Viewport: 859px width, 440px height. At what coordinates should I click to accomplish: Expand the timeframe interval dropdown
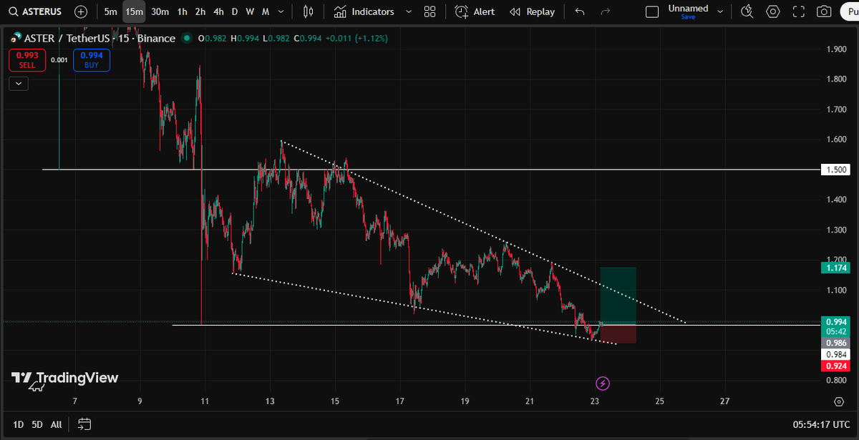[x=282, y=12]
